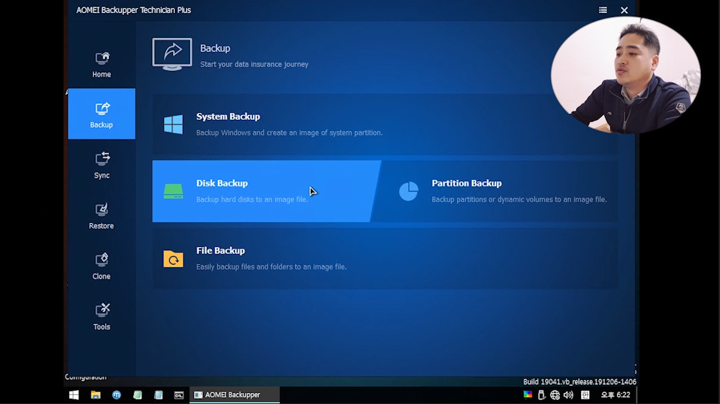Open the command prompt taskbar icon

point(179,395)
